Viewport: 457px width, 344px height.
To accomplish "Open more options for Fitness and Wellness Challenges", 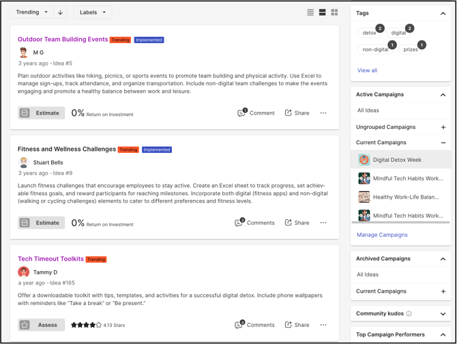I will click(x=323, y=223).
